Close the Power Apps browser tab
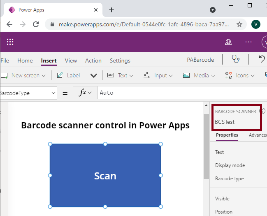This screenshot has height=216, width=267. click(x=96, y=10)
